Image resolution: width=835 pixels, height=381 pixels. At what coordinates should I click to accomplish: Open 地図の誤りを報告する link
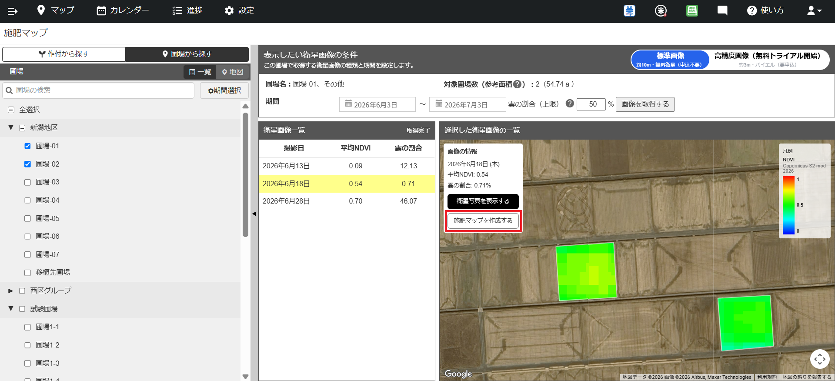tap(807, 377)
